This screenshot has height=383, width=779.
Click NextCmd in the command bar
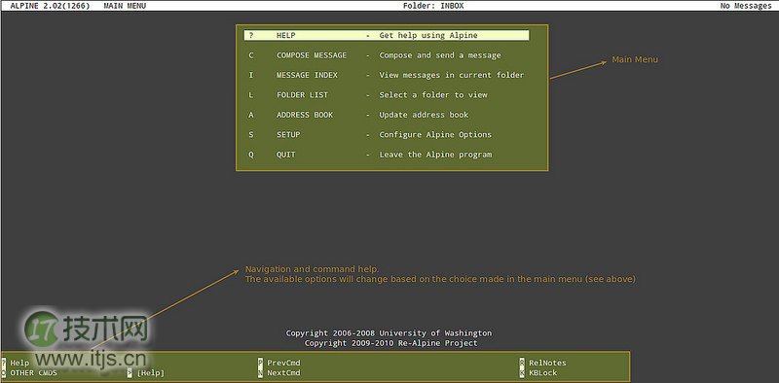tap(283, 372)
